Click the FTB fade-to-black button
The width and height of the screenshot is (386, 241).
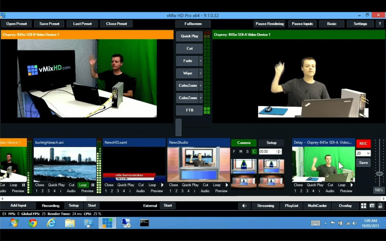[x=189, y=110]
